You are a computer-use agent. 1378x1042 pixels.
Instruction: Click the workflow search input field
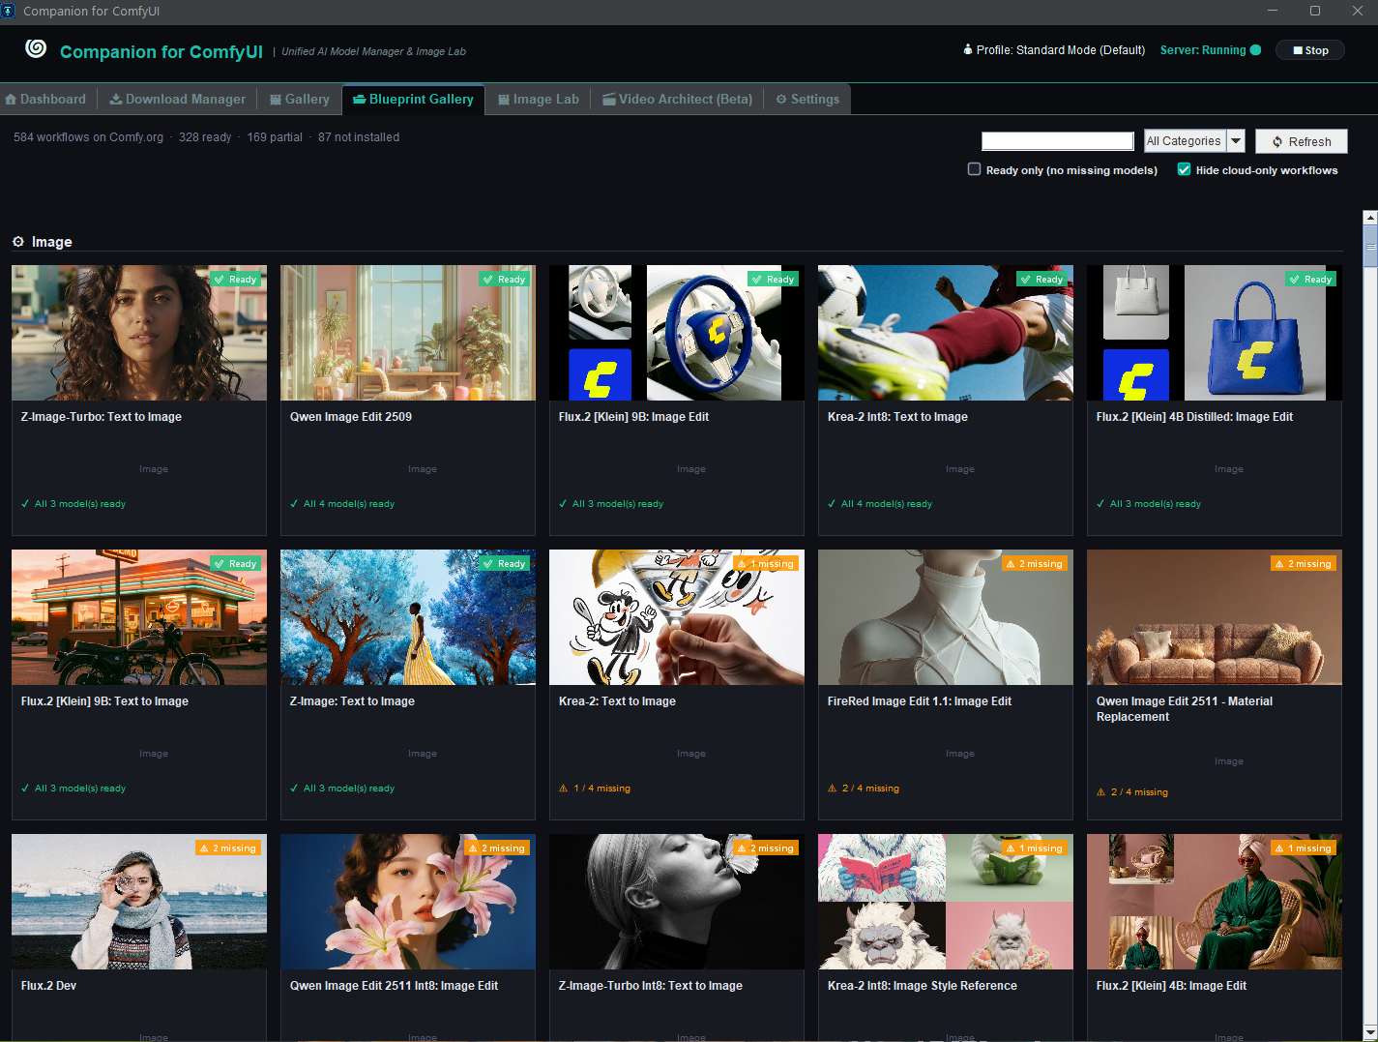(1058, 141)
